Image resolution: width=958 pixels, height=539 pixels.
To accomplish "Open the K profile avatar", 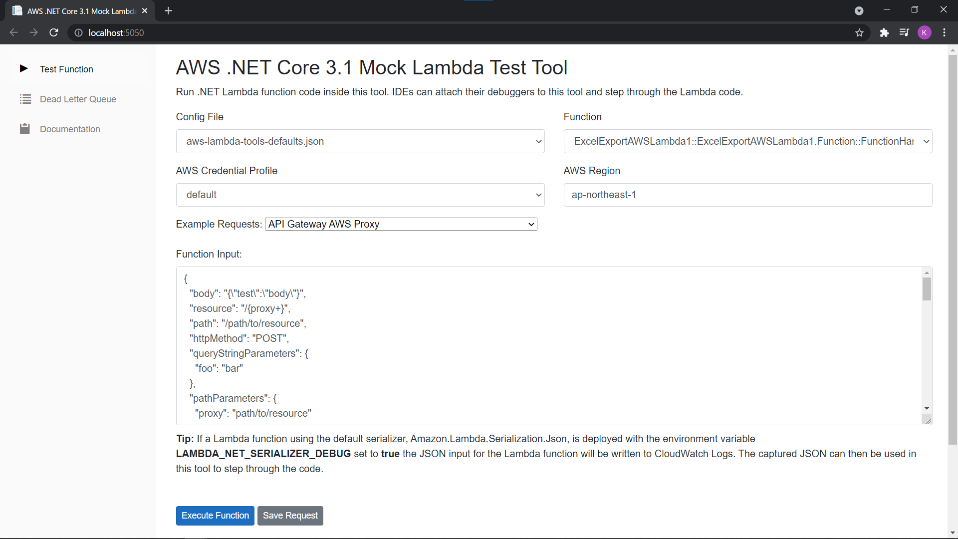I will (x=924, y=32).
